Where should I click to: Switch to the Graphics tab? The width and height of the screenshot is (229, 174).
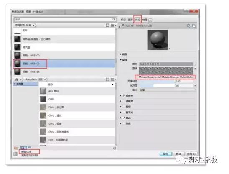coord(130,20)
